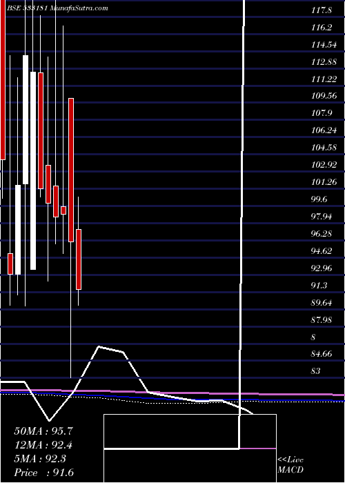The image size is (345, 483).
Task: Click the 50MA : 95.7 label
Action: pos(43,431)
